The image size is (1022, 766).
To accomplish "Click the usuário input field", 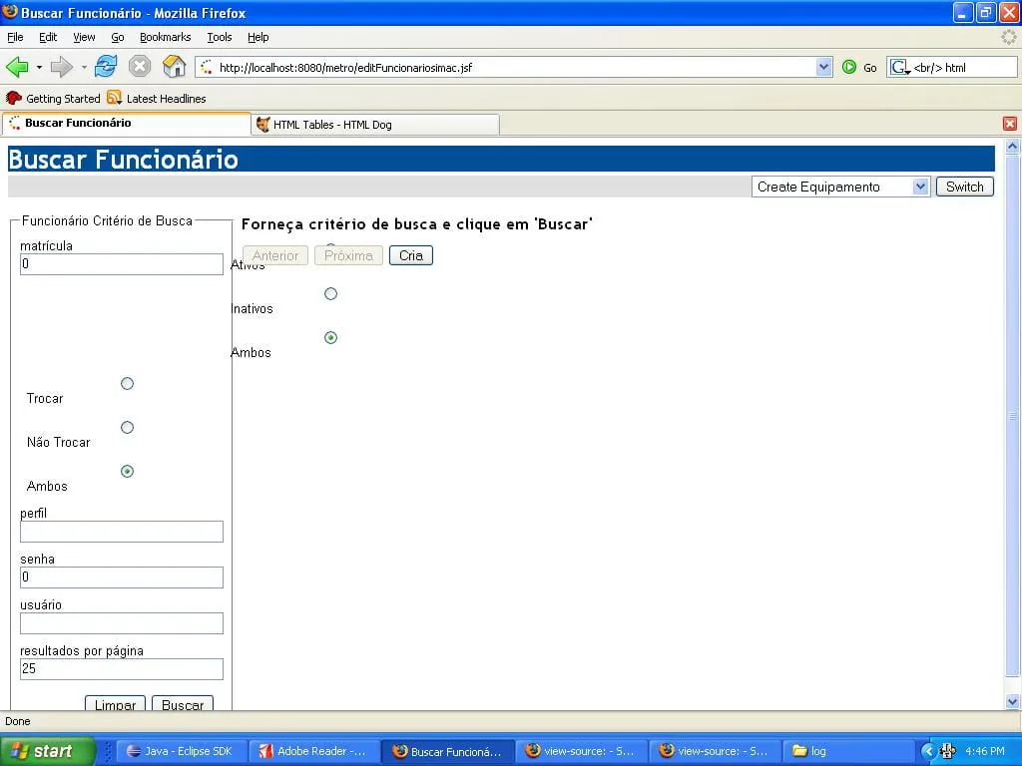I will [121, 623].
